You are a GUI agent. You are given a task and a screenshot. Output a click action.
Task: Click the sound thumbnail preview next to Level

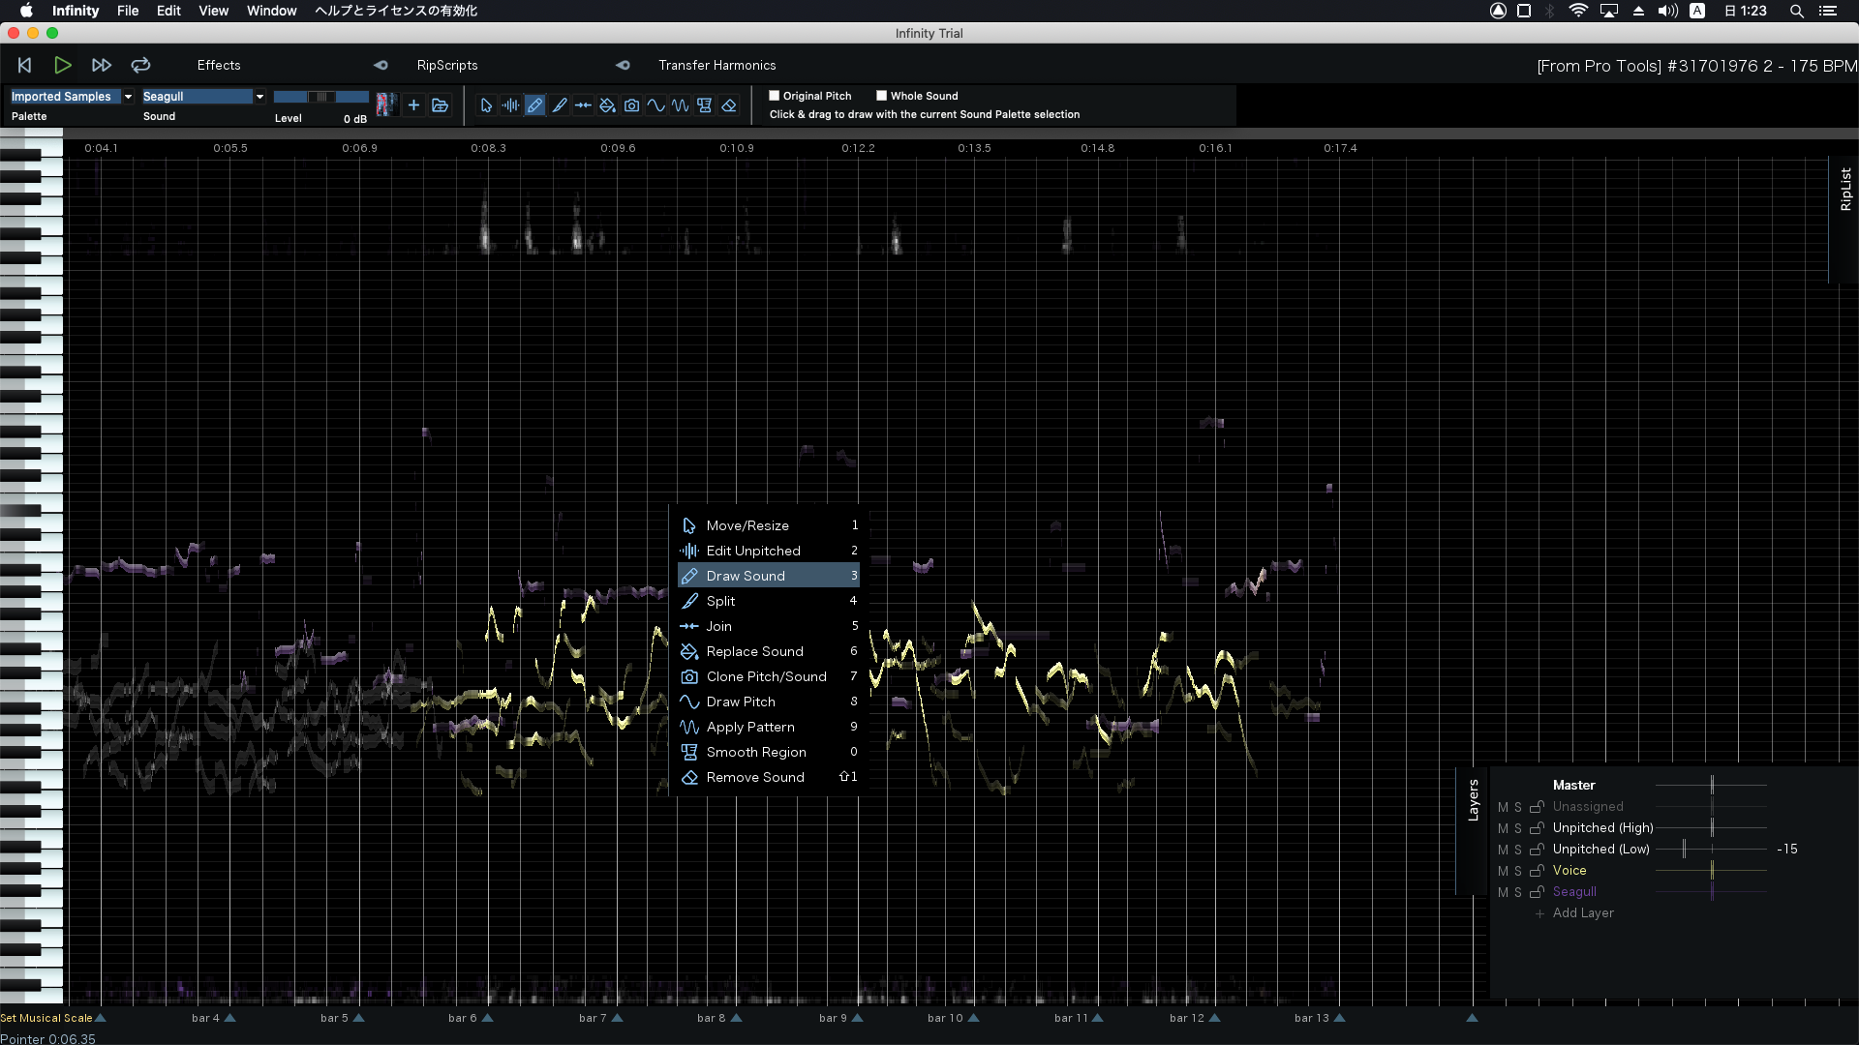385,104
